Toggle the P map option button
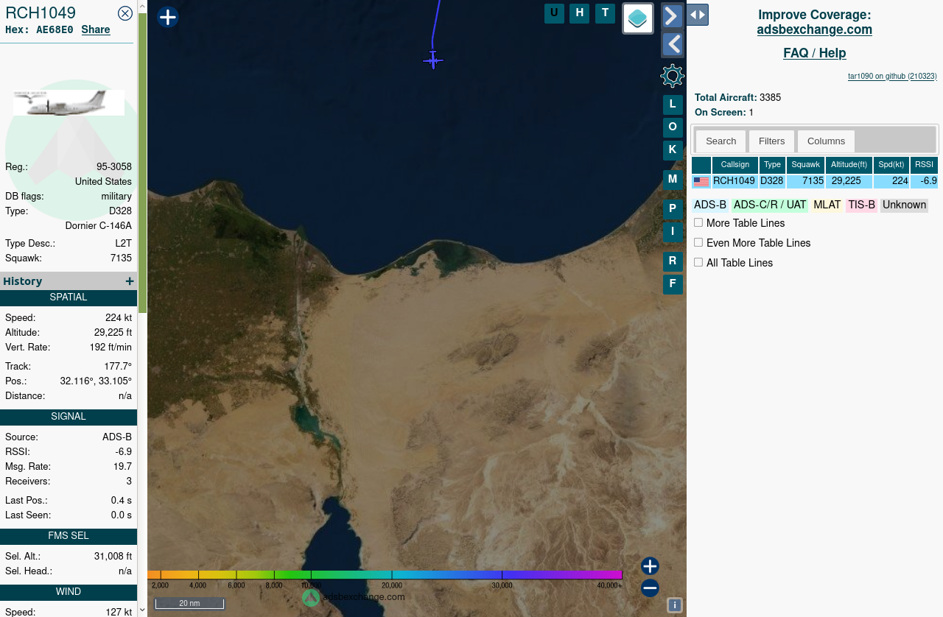Screen dimensions: 943x617 [673, 209]
